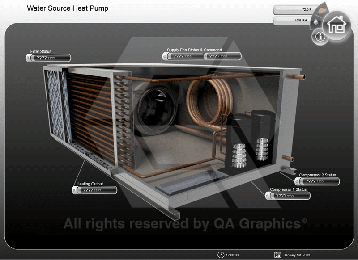
Task: Expand the Compressor 1 Status chevron arrows
Action: point(267,196)
